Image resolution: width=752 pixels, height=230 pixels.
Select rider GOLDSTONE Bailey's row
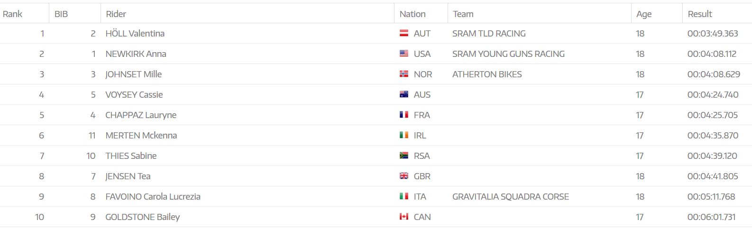pos(143,217)
